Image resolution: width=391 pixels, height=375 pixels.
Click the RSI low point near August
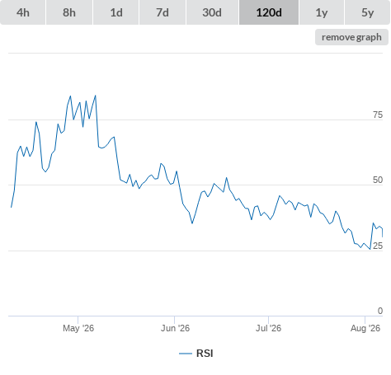[x=370, y=249]
